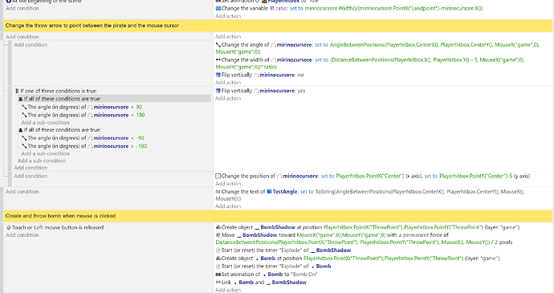Click the create icon before 'Create object BombShadow'
554x293 pixels.
tap(218, 227)
